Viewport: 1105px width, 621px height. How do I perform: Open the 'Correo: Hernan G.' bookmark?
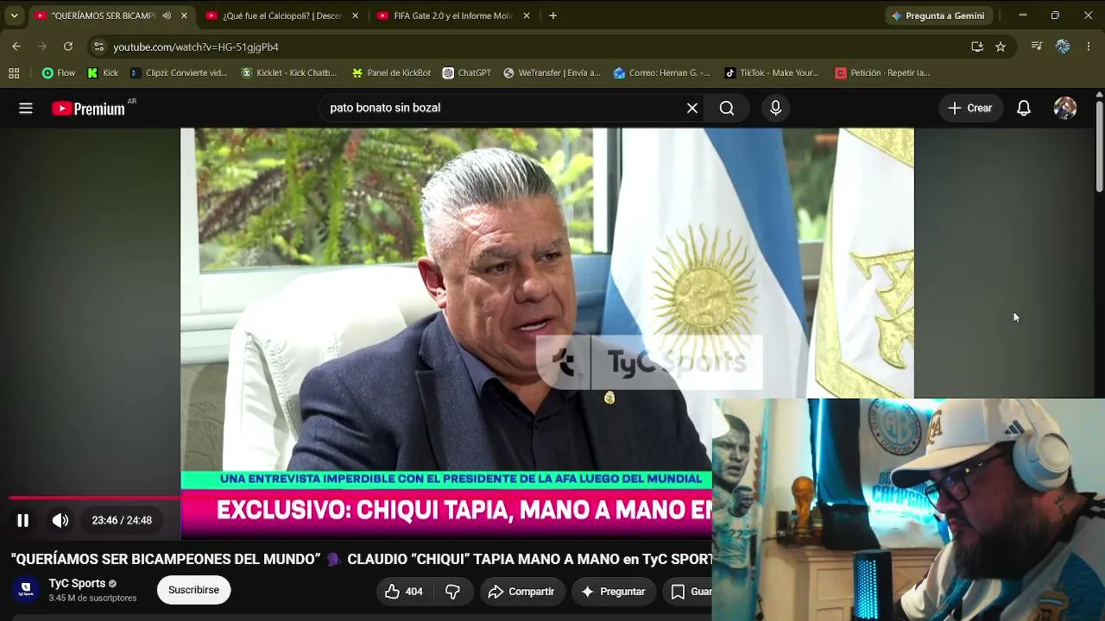pos(661,73)
